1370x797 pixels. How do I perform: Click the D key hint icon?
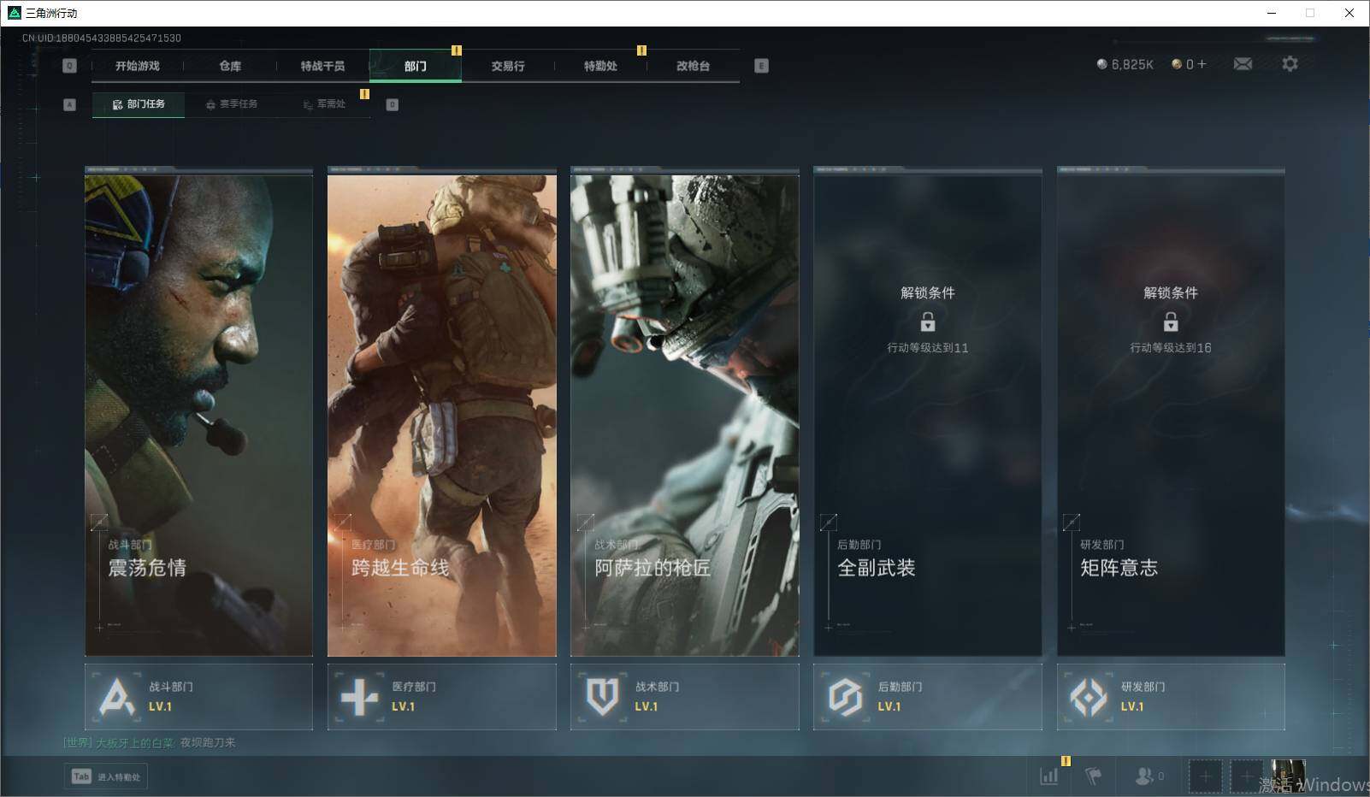click(x=393, y=104)
